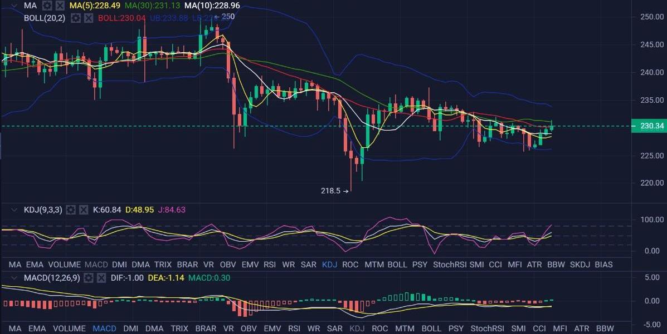
Task: Click the KDJ(9,3,3) settings gear
Action: pos(71,210)
